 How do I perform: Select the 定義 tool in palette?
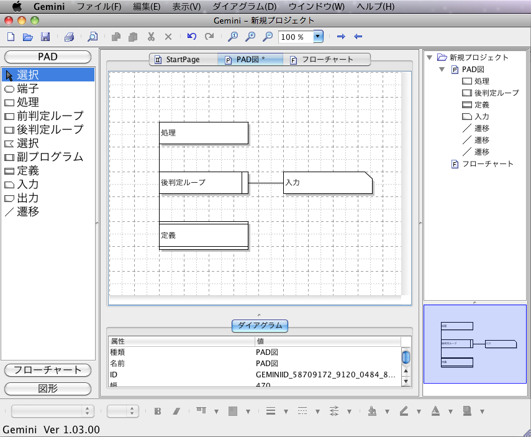point(48,170)
